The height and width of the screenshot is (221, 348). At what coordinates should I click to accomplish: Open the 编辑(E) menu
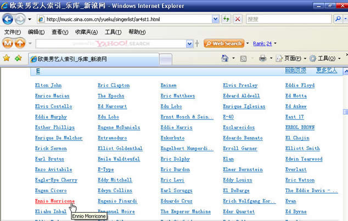[36, 32]
